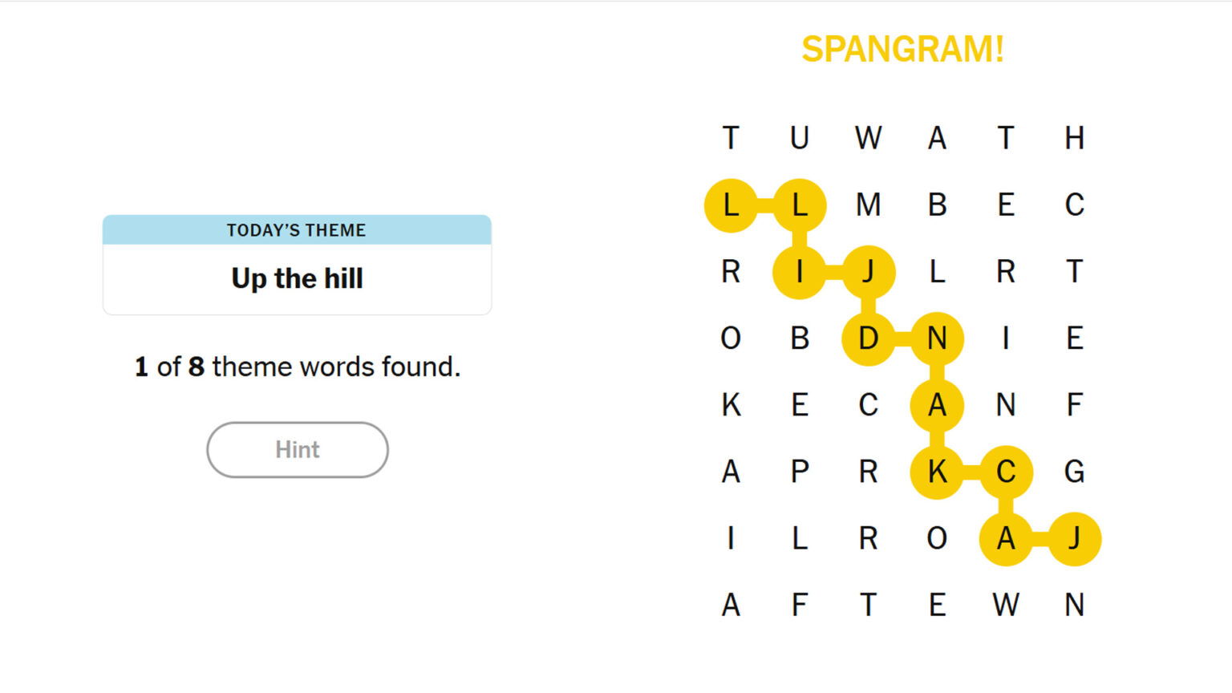1232x693 pixels.
Task: Select the letter A in the bottom-left corner
Action: click(731, 606)
